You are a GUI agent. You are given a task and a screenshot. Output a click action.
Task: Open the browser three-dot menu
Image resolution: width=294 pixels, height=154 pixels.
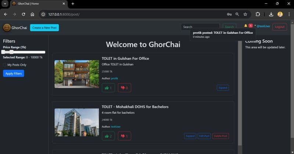pos(289,14)
